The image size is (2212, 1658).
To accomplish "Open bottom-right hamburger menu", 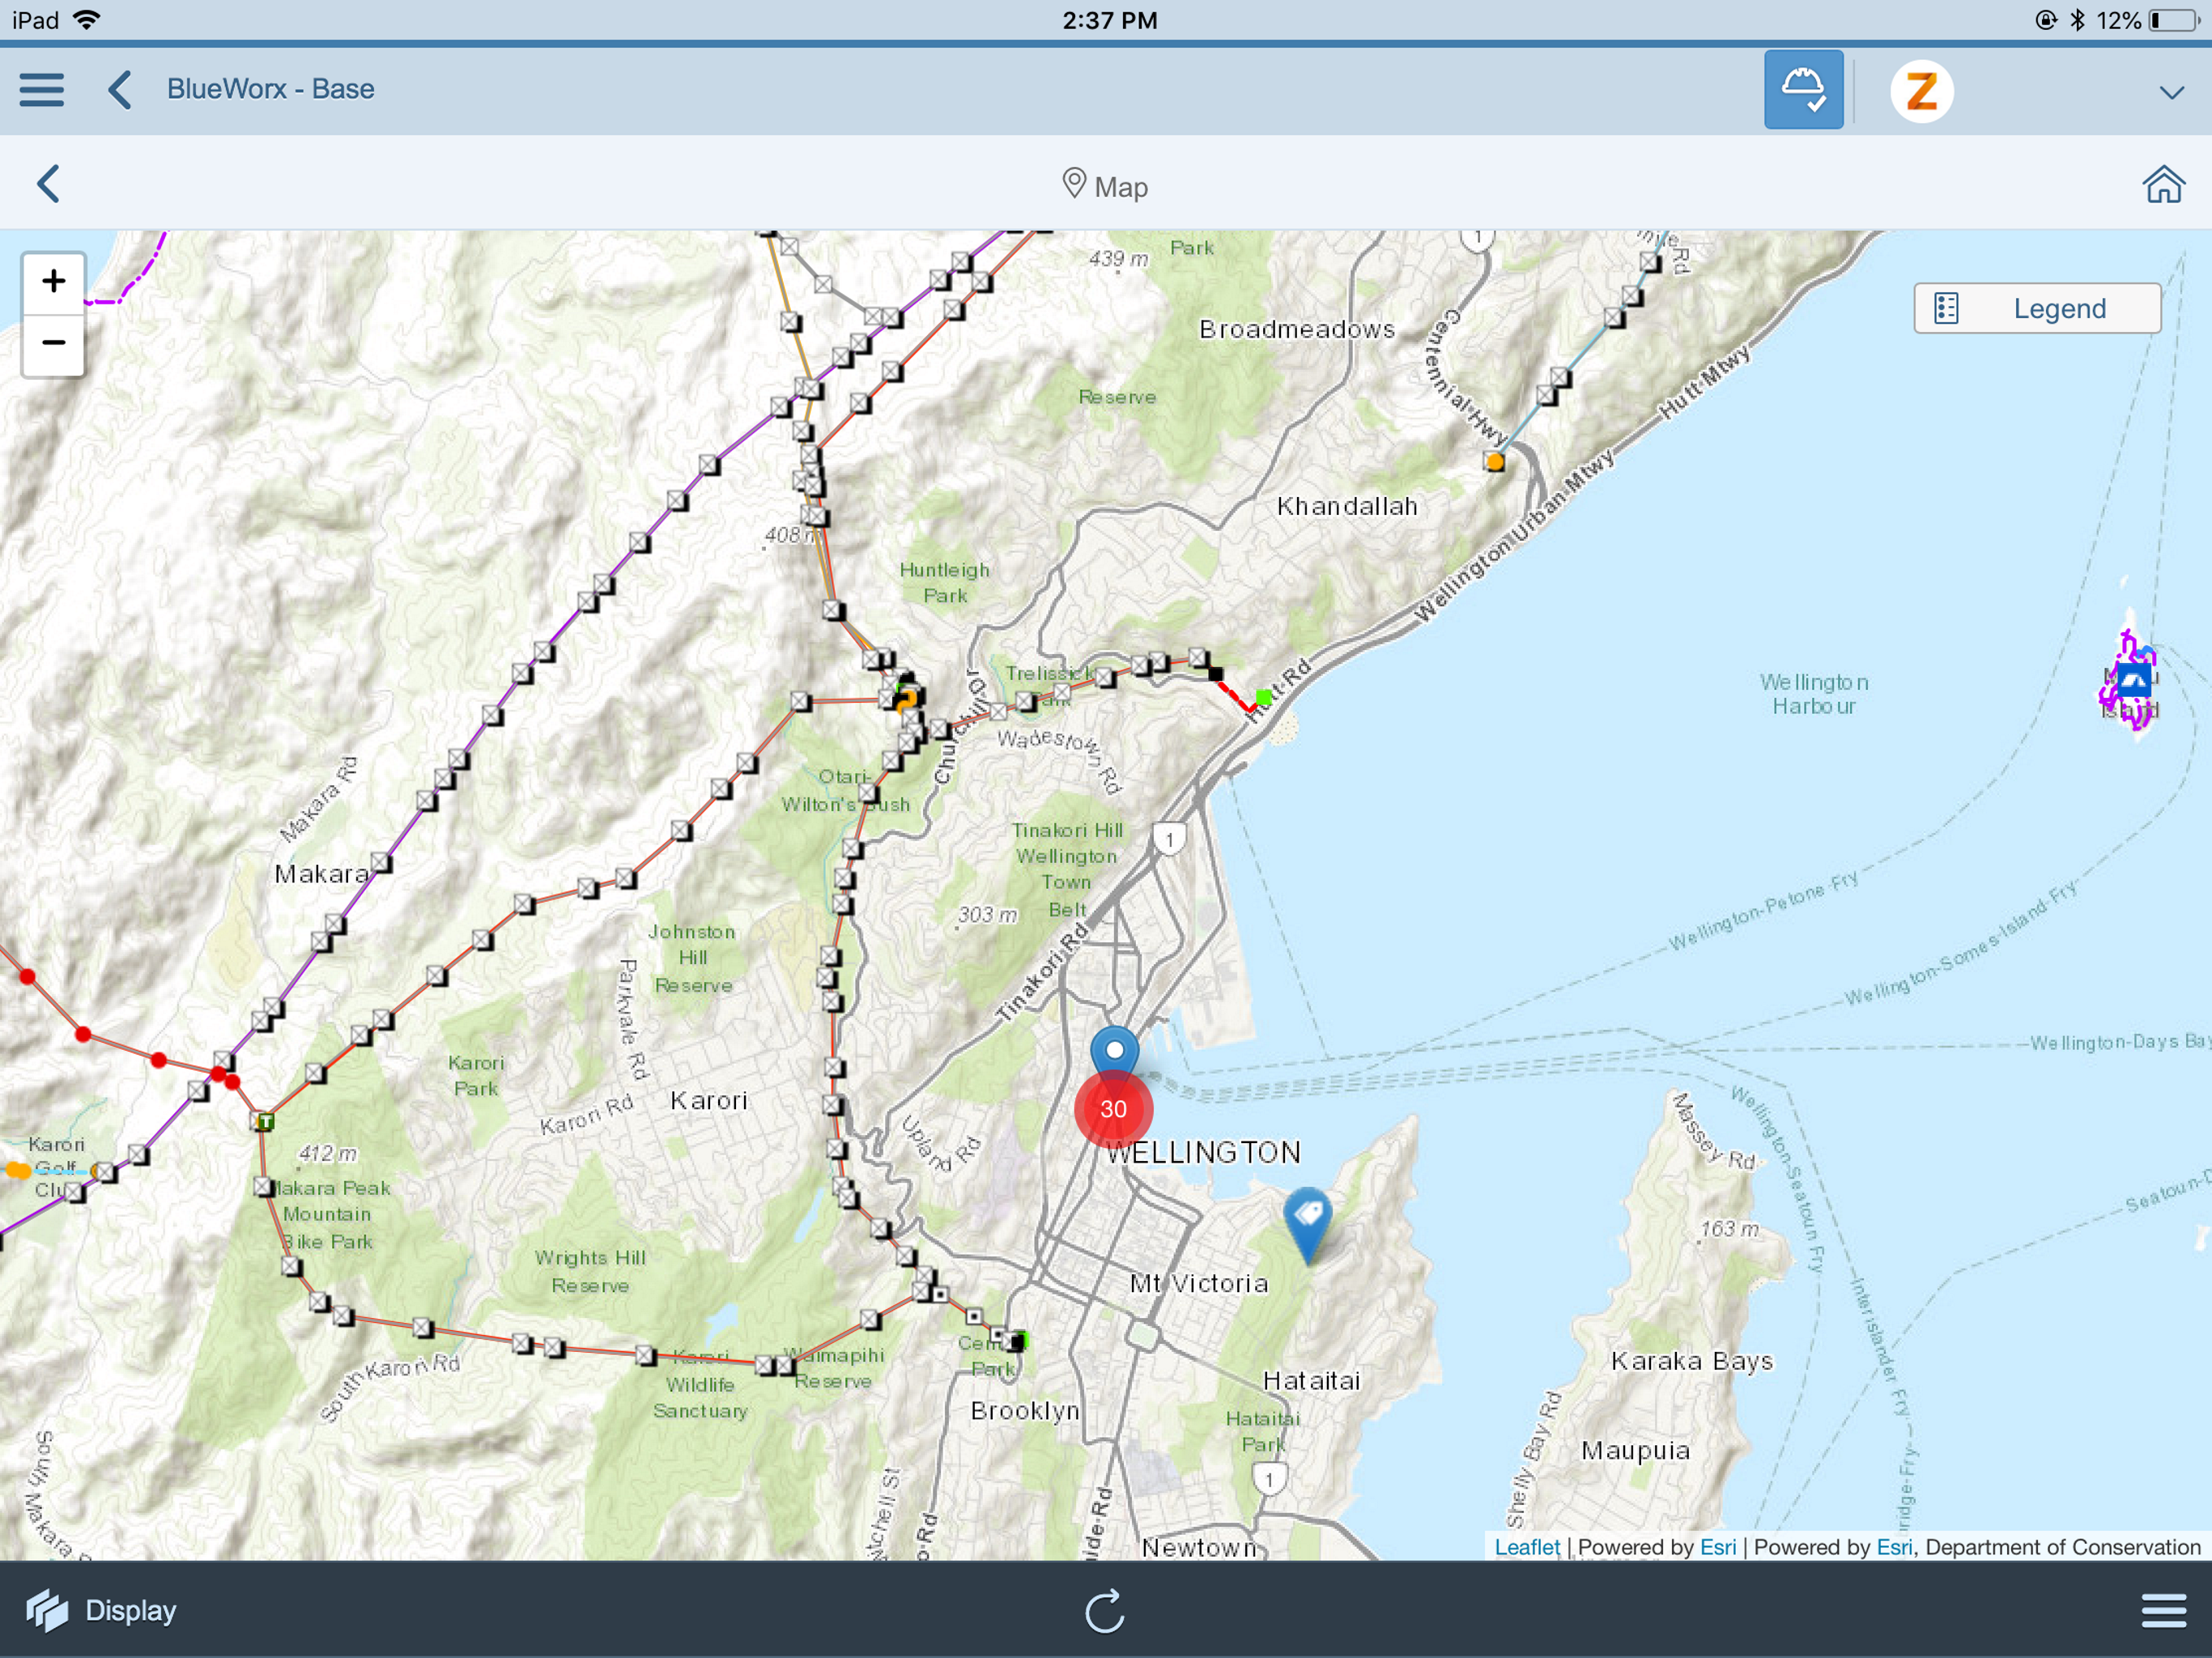I will coord(2163,1611).
